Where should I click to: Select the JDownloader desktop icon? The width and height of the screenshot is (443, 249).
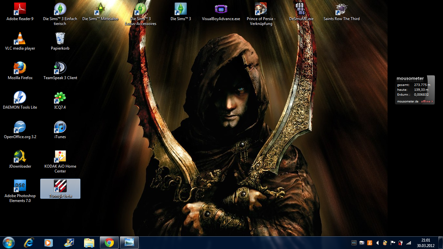(x=20, y=159)
